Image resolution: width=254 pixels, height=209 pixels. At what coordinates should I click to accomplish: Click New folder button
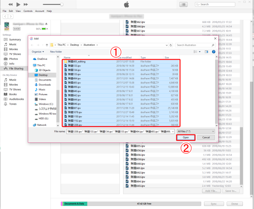(x=56, y=52)
